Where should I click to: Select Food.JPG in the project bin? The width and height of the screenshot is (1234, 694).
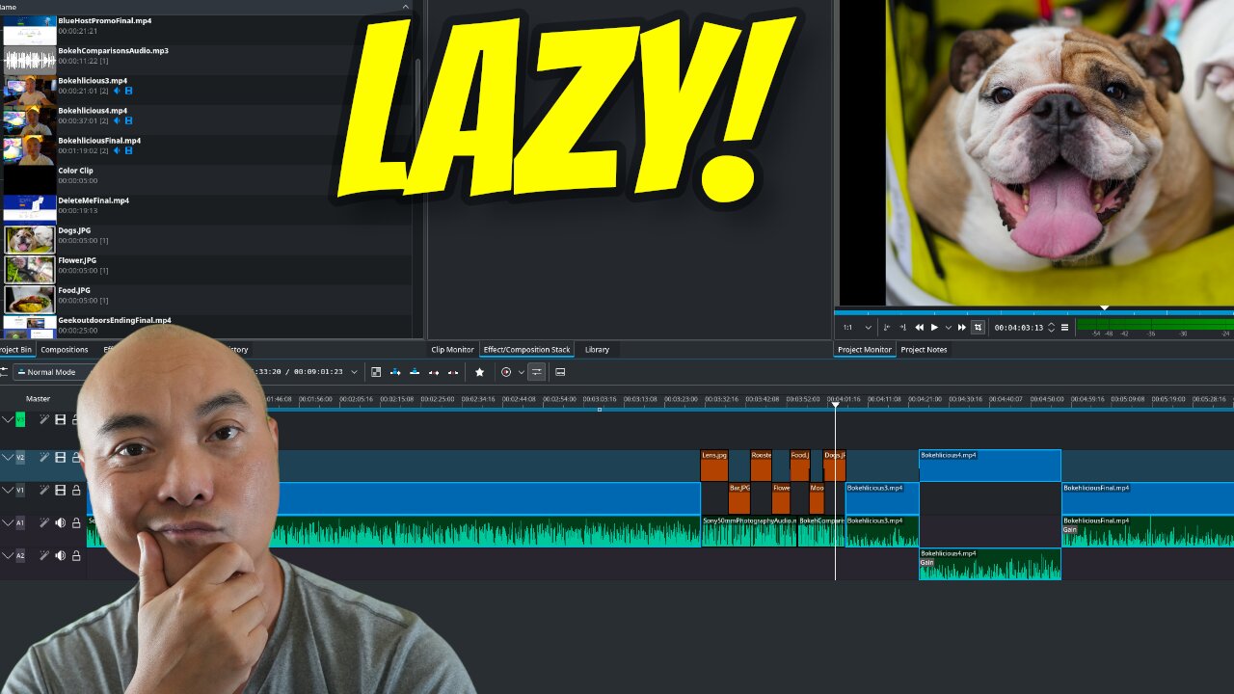point(206,299)
